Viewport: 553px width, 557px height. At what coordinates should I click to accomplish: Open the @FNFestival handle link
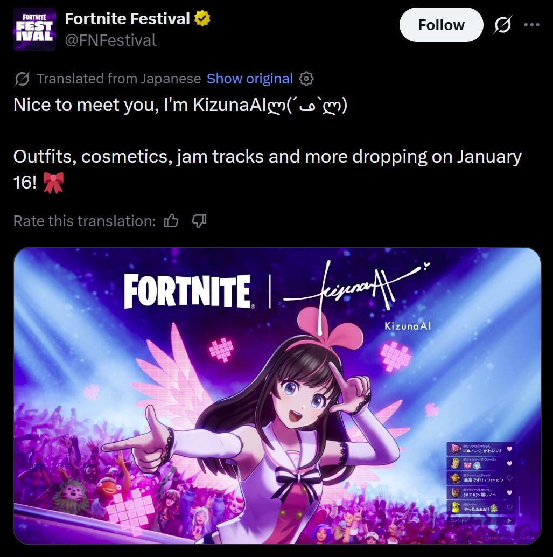[110, 40]
